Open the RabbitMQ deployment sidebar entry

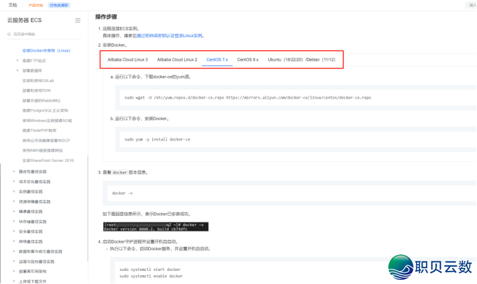click(41, 101)
